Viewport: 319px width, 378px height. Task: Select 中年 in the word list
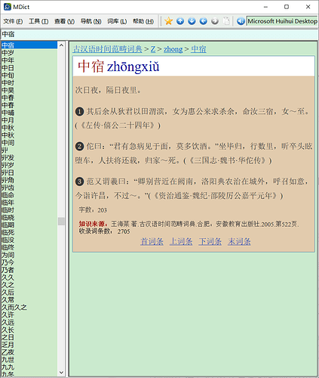[x=29, y=60]
